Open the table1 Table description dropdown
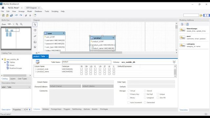Viewport: 210px width, 118px height. [x=16, y=87]
